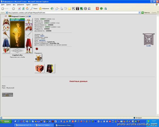This screenshot has height=127, width=159.
Task: Click the black gift bag present
Action: [x=50, y=68]
